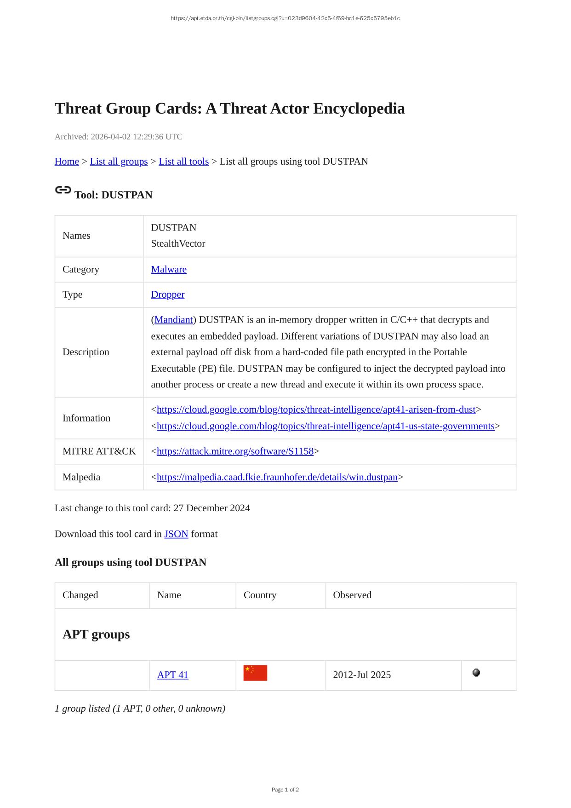Screen dimensions: 571x808
Task: Click the Name column header
Action: (169, 595)
